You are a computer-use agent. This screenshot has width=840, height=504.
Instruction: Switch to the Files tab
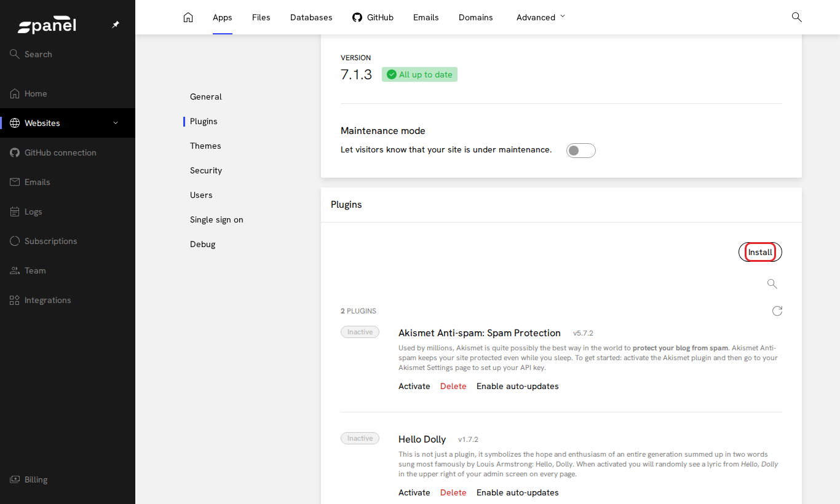coord(261,17)
